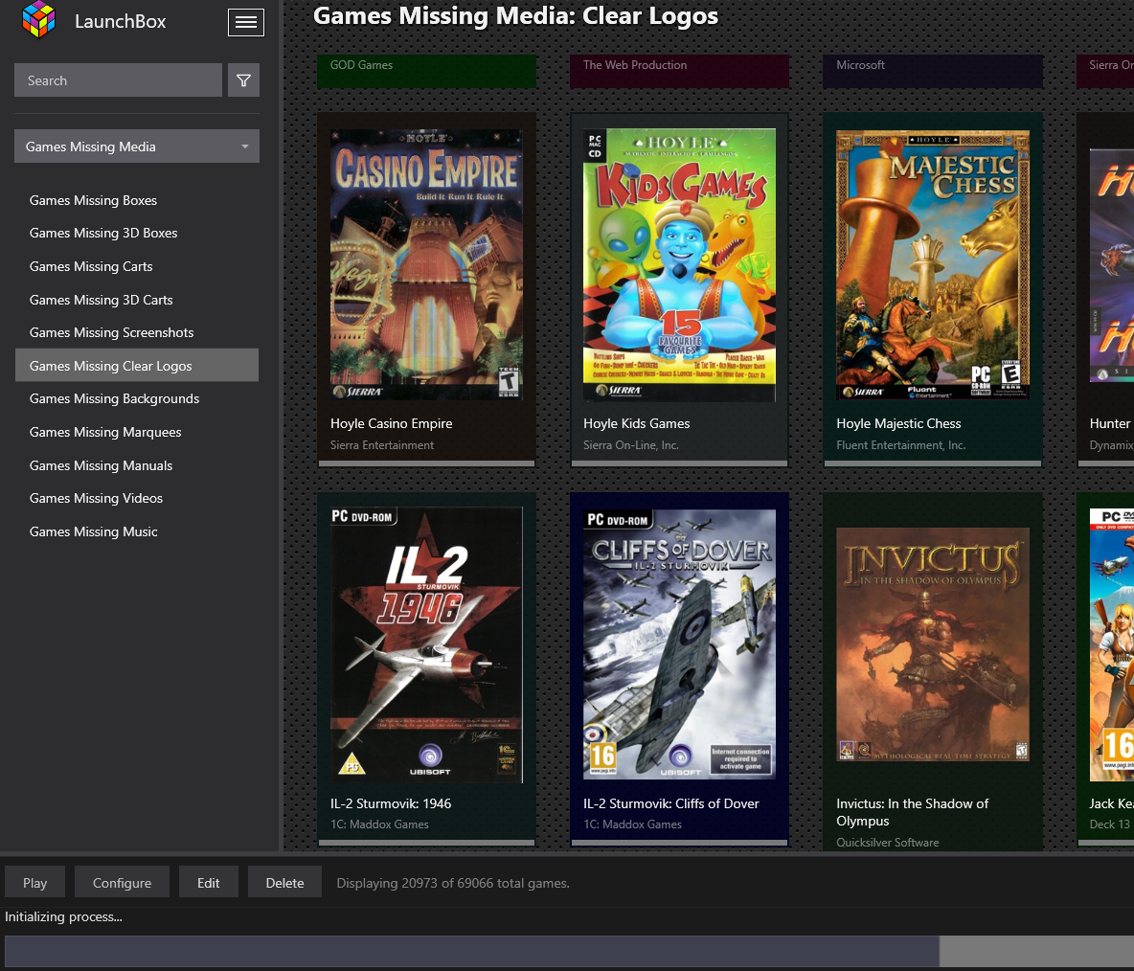Select Hoyle Kids Games cover

679,265
